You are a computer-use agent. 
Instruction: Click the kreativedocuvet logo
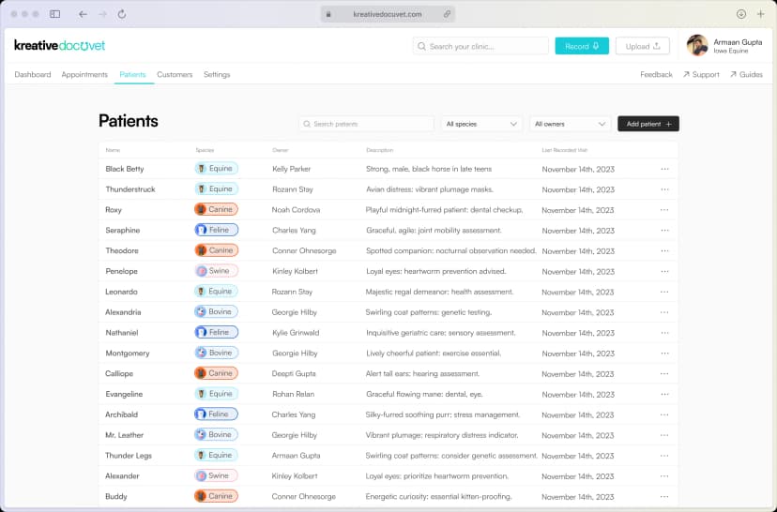(x=59, y=46)
